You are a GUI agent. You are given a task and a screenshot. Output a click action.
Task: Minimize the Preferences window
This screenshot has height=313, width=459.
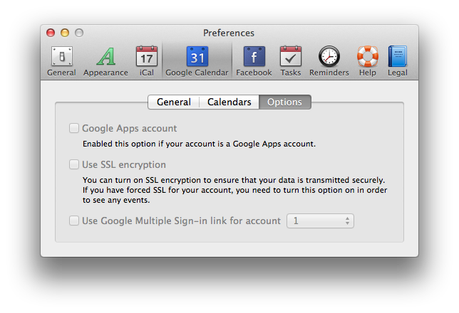(x=65, y=33)
